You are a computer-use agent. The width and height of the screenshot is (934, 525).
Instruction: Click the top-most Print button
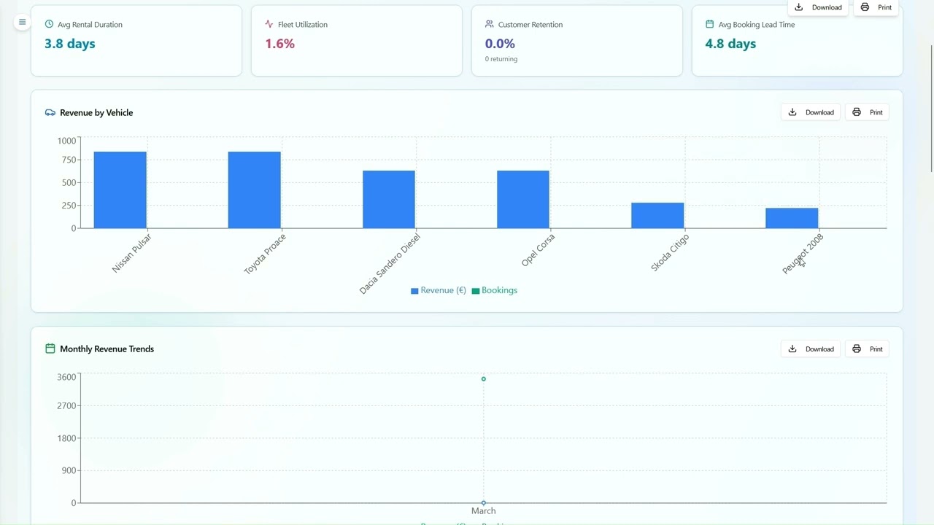pyautogui.click(x=876, y=7)
